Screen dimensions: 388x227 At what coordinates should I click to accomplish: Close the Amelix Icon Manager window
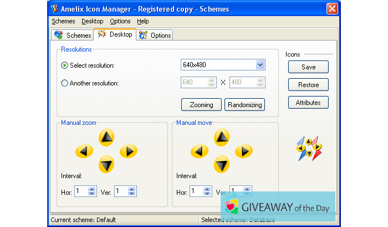332,9
